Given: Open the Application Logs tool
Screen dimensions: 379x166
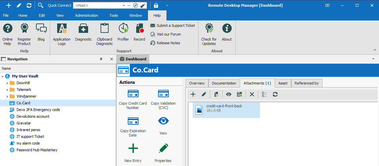Looking at the screenshot, I should [x=62, y=34].
